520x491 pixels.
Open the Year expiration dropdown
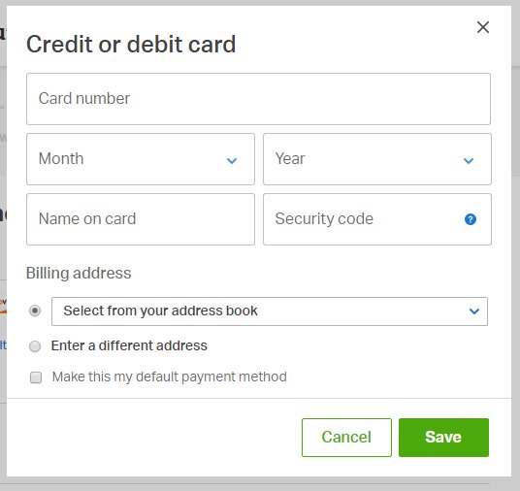pos(377,159)
